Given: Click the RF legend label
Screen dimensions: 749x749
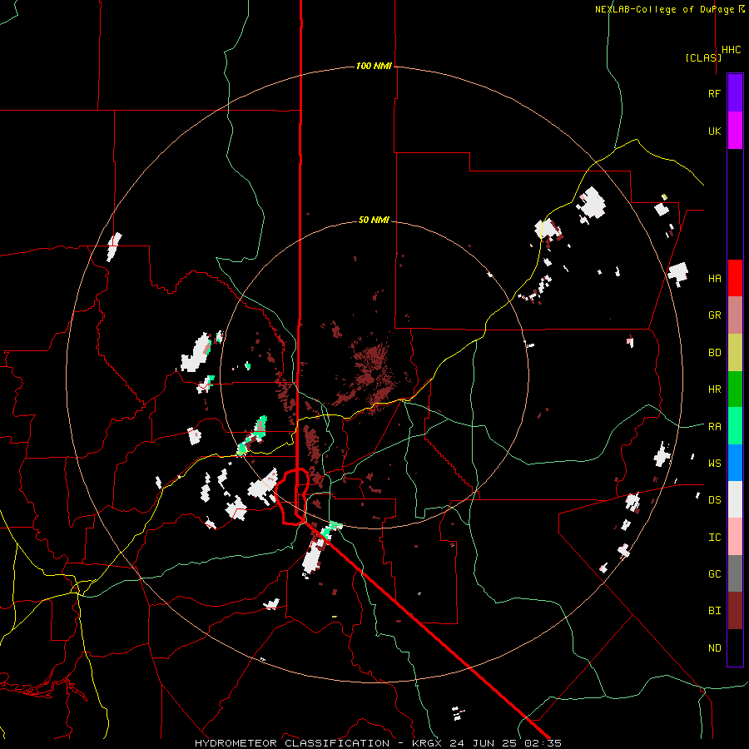Looking at the screenshot, I should 714,93.
